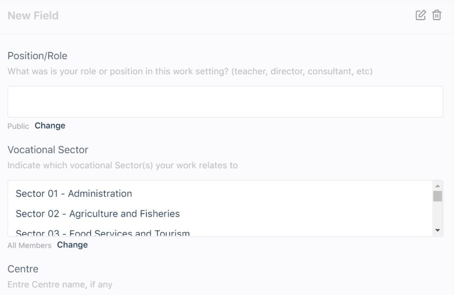Image resolution: width=458 pixels, height=295 pixels.
Task: Click into the Position/Role text box
Action: [x=225, y=102]
